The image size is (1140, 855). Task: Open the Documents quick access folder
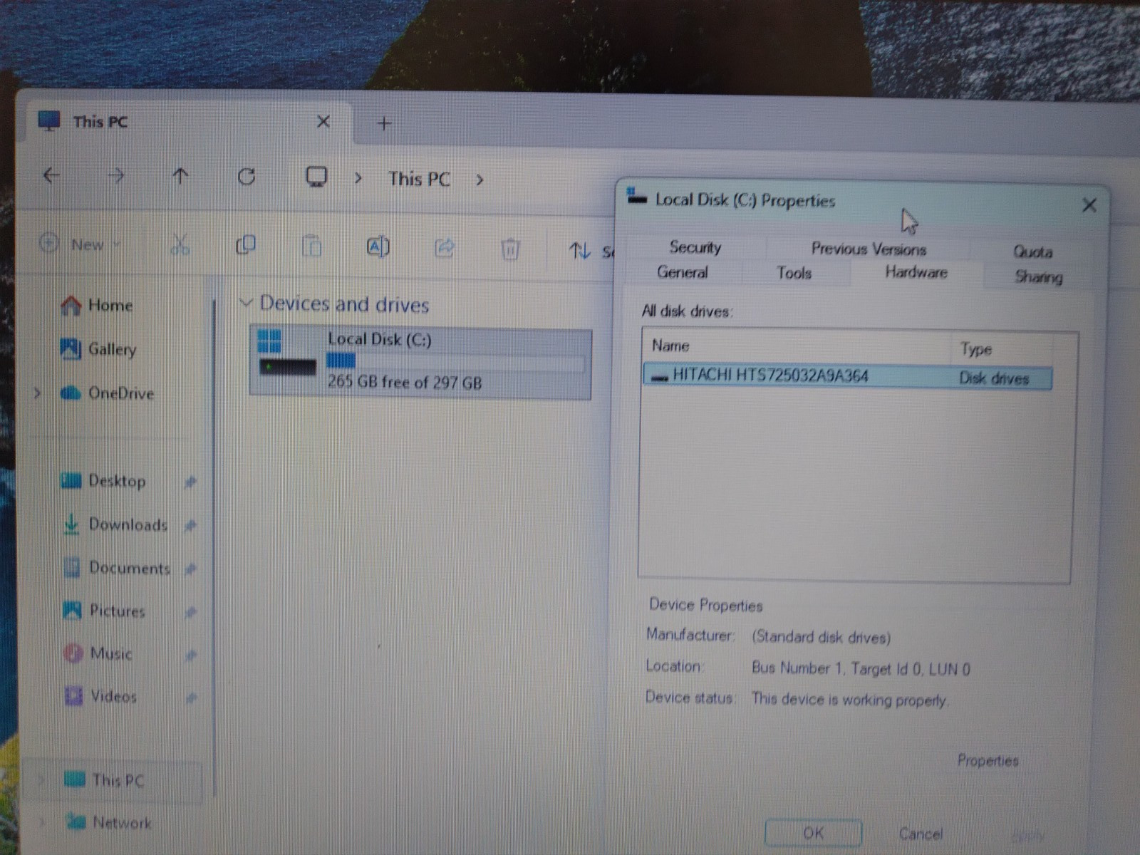[117, 568]
